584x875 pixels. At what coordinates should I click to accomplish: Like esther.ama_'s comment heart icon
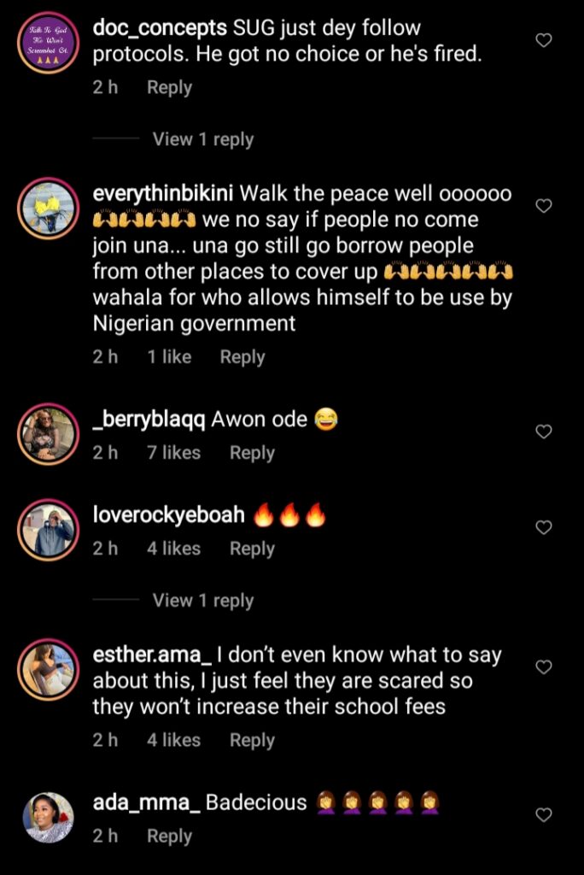pos(543,667)
